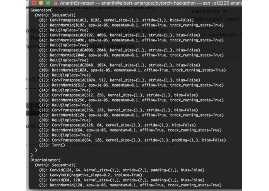Click line (22): BatchNorm1d(64

pyautogui.click(x=130, y=130)
